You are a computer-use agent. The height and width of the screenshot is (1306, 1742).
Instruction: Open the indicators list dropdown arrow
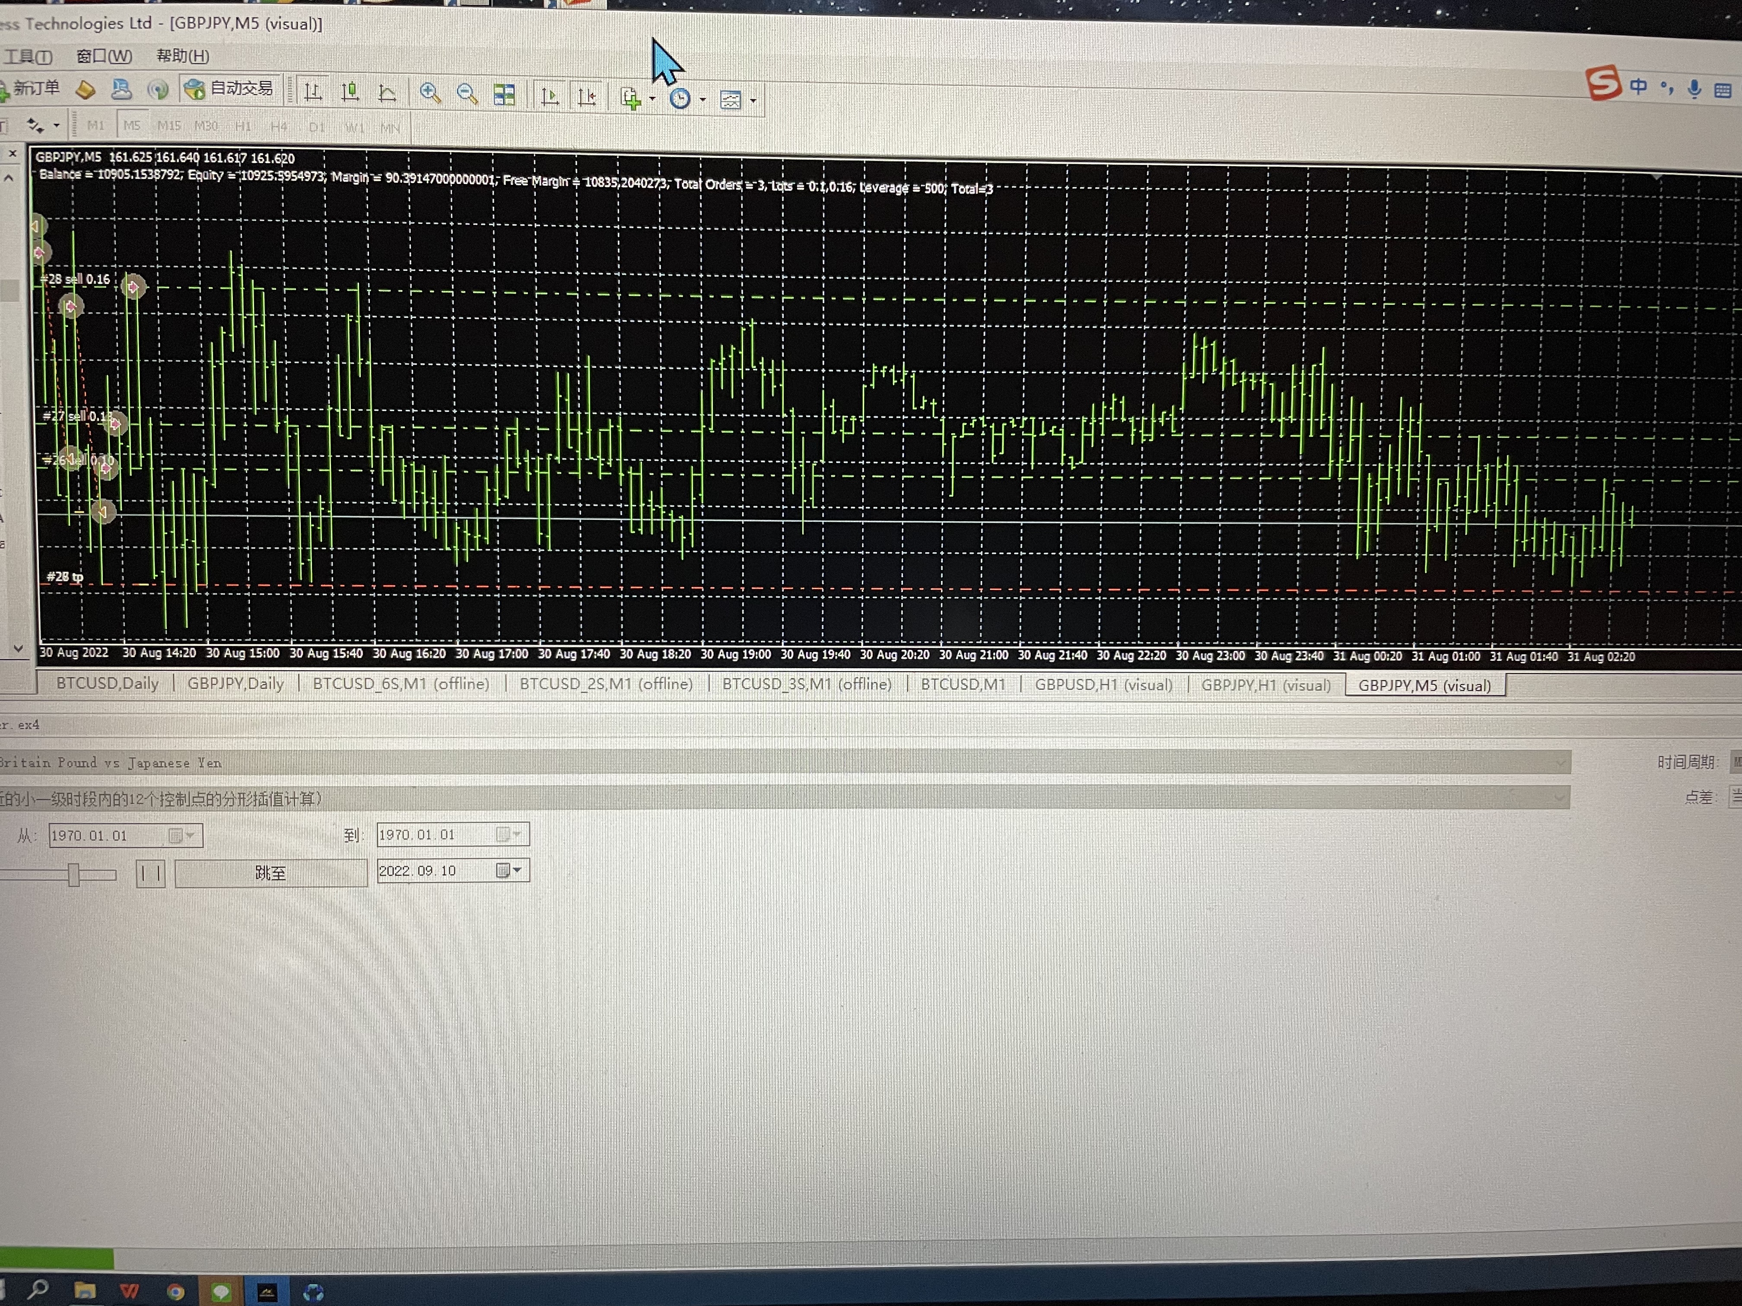[x=652, y=99]
